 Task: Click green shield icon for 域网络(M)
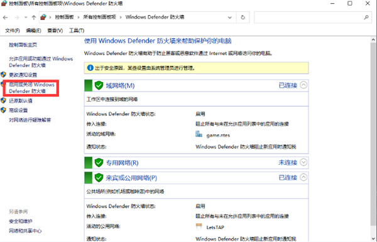(x=99, y=85)
